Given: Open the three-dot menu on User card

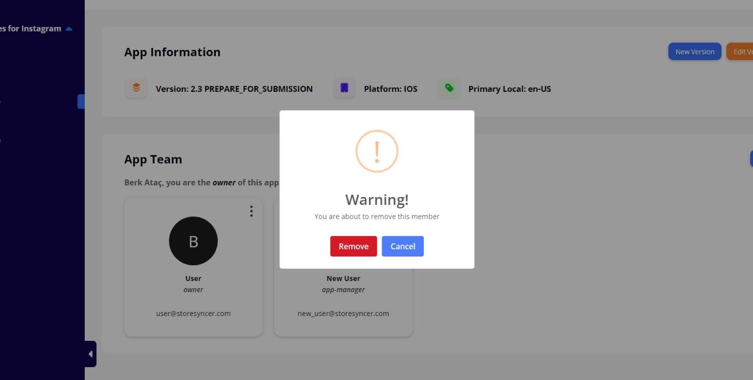Looking at the screenshot, I should coord(252,211).
